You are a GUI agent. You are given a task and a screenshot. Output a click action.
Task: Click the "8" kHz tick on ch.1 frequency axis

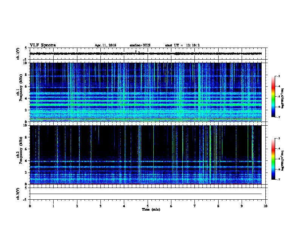(x=26, y=75)
